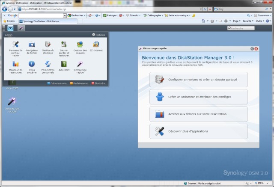Click Orthographe in Google toolbar
274x187 pixels.
coord(153,15)
